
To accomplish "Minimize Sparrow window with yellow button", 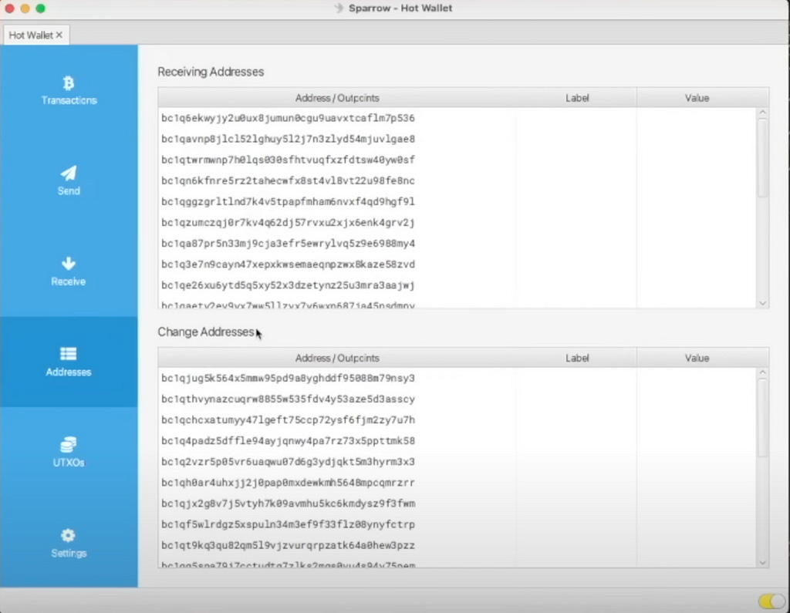I will click(x=25, y=8).
